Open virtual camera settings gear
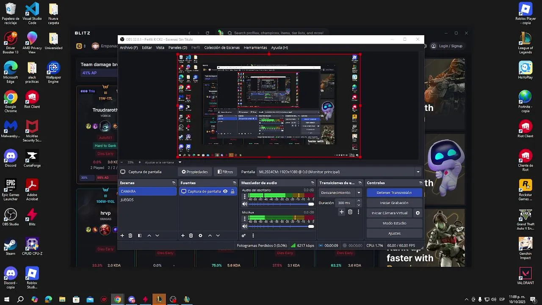This screenshot has width=542, height=305. (x=418, y=213)
